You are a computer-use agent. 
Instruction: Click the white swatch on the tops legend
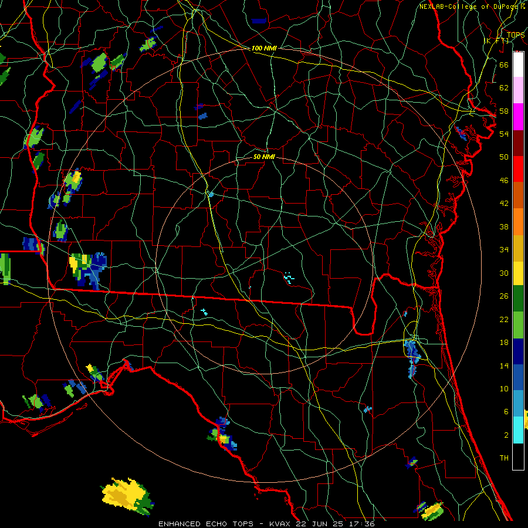(x=518, y=65)
